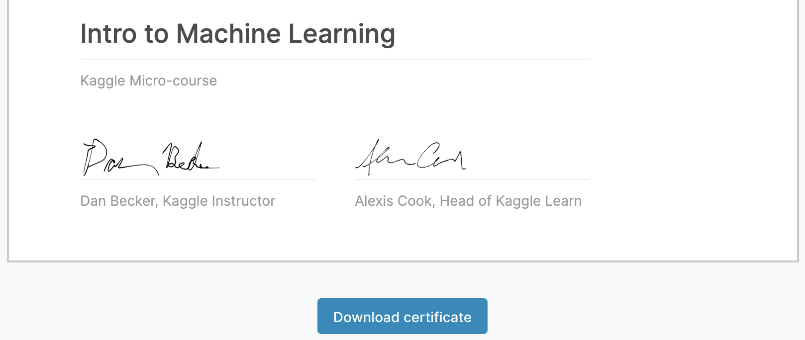This screenshot has width=805, height=340.
Task: Click the handwritten Cook surname signature
Action: pos(440,157)
